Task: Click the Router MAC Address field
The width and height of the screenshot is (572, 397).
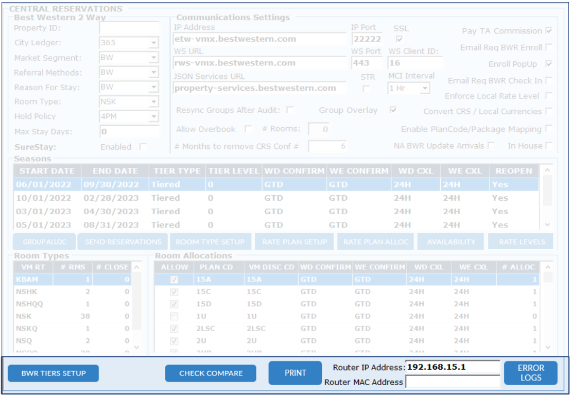Action: tap(452, 382)
